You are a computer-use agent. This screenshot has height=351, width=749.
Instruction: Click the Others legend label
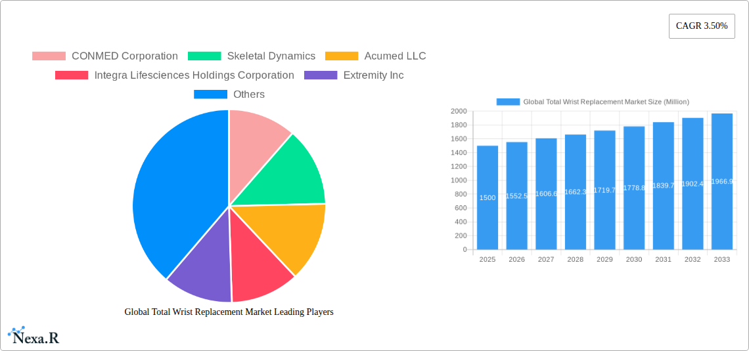point(249,94)
